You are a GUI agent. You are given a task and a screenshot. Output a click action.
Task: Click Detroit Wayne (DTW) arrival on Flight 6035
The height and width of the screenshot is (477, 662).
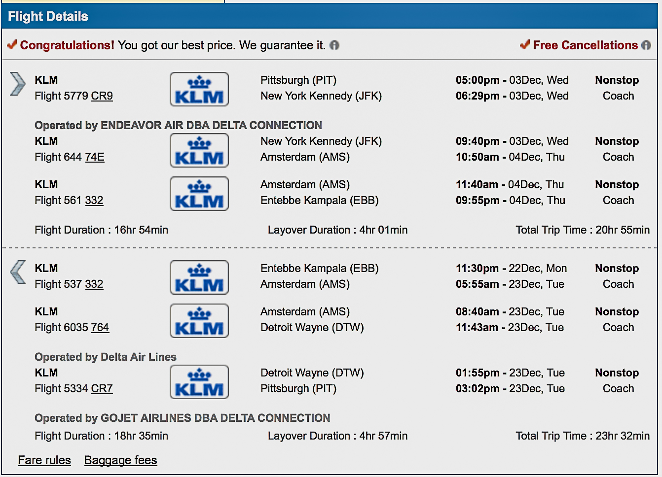tap(312, 328)
